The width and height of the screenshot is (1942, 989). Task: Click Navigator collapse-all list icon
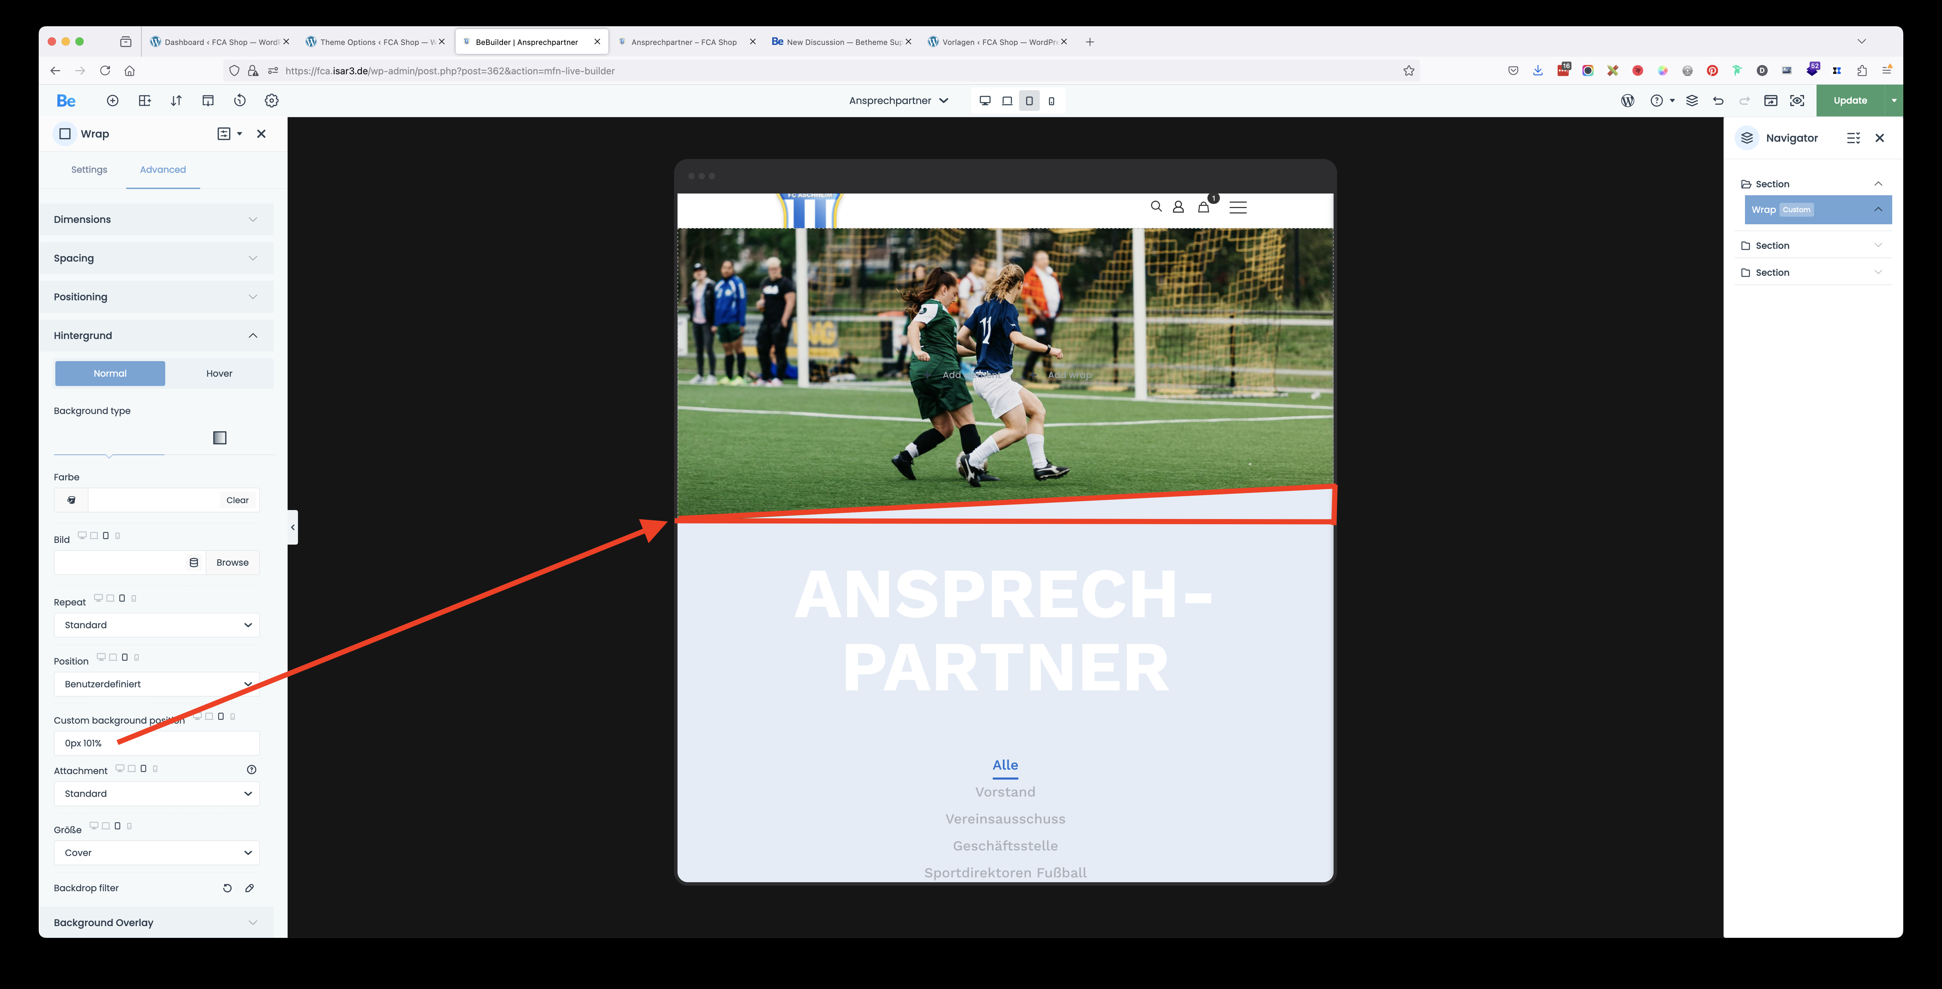click(1853, 139)
